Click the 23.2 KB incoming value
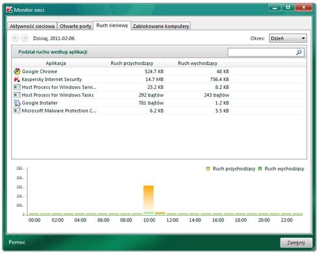Image resolution: width=318 pixels, height=254 pixels. [x=155, y=87]
